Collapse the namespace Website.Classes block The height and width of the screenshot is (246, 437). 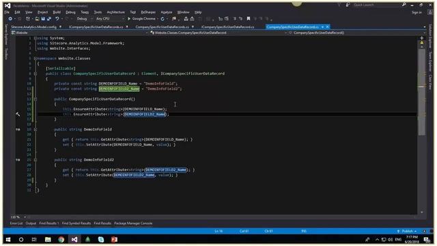[36, 58]
